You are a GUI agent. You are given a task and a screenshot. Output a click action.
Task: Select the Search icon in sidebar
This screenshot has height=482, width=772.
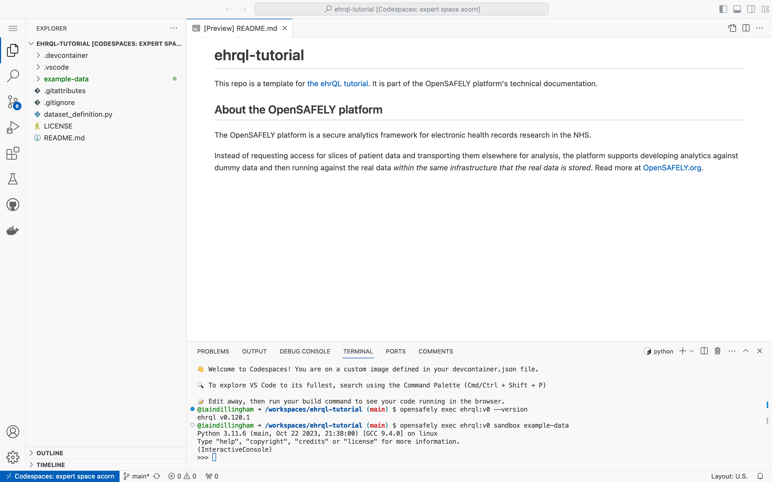coord(13,76)
